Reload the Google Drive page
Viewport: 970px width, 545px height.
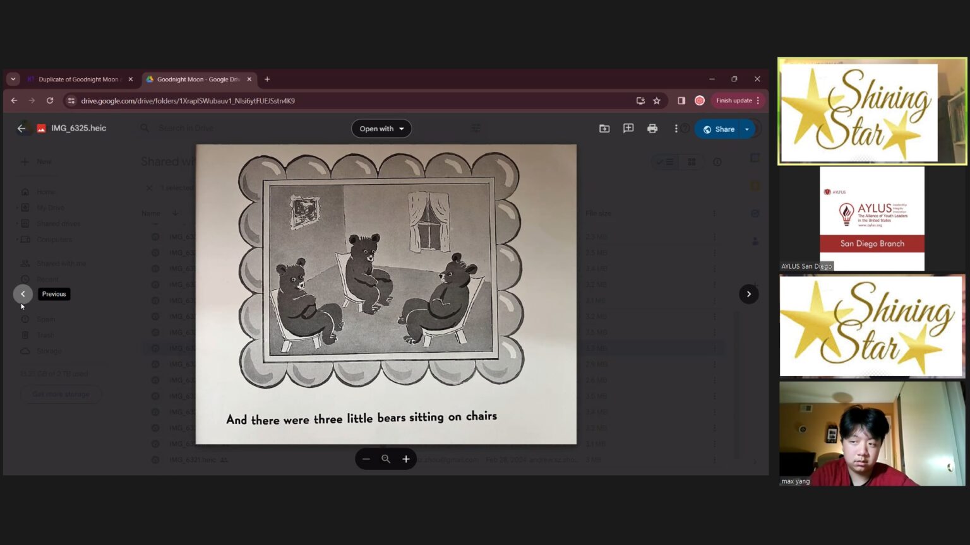pos(50,100)
